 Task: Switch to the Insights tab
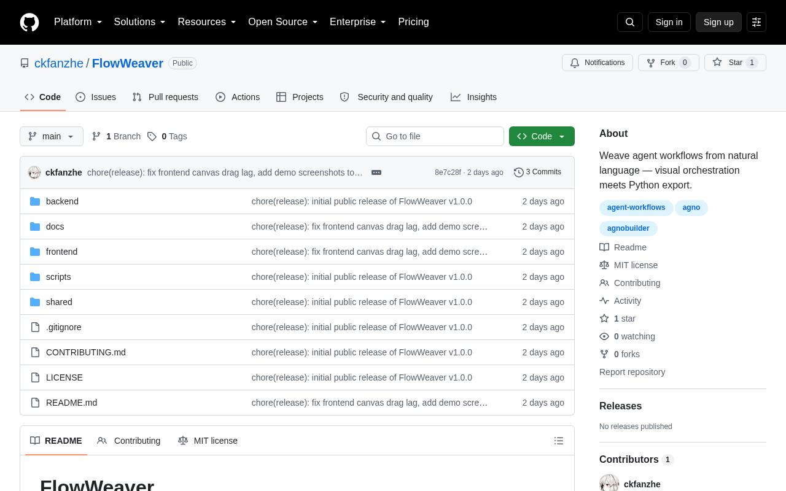click(x=473, y=97)
